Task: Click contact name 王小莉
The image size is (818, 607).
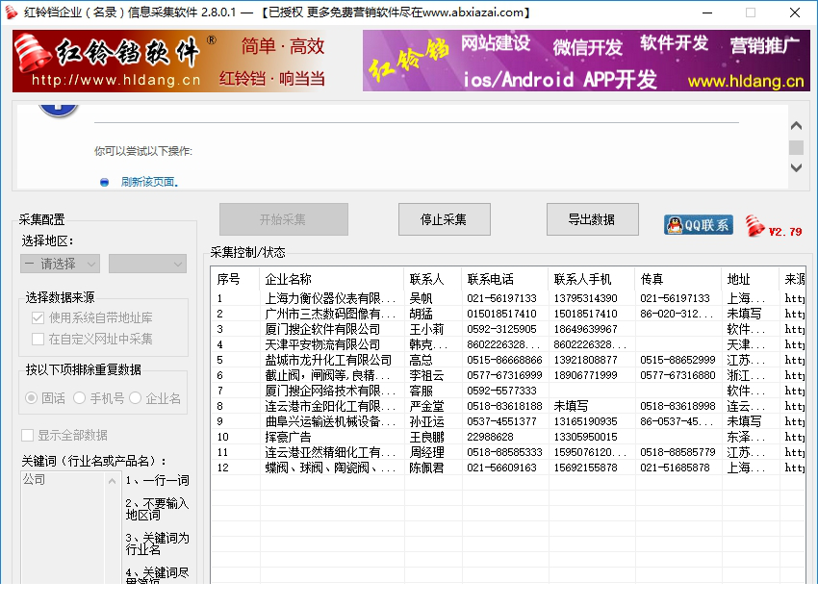Action: click(426, 329)
